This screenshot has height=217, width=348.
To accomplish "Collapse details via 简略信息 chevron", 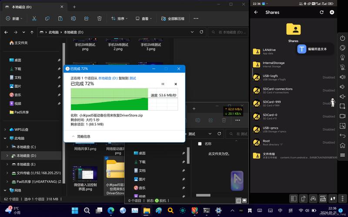I will (x=73, y=136).
